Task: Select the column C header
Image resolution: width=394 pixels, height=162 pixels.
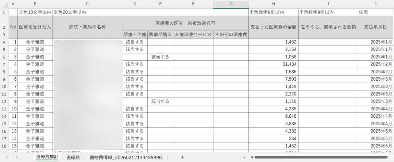Action: click(87, 4)
